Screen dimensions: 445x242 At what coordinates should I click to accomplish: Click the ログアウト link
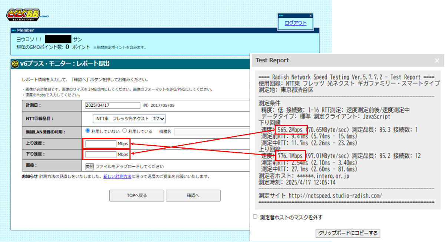click(x=296, y=23)
